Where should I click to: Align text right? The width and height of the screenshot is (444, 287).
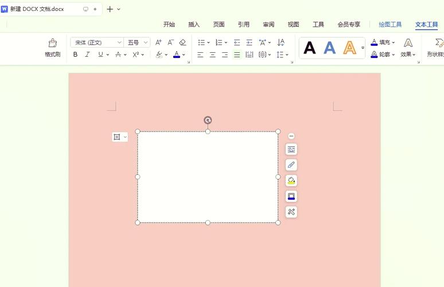click(225, 55)
